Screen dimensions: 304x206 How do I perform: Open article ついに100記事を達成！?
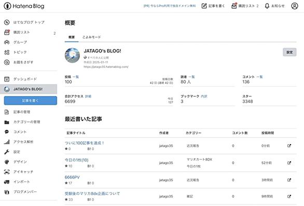(x=85, y=143)
